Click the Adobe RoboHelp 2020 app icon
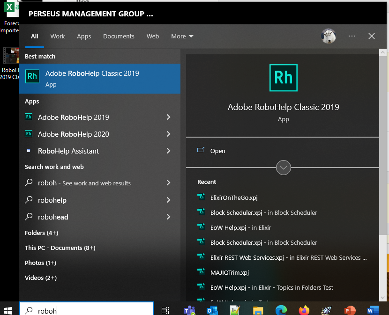389x315 pixels. (29, 134)
